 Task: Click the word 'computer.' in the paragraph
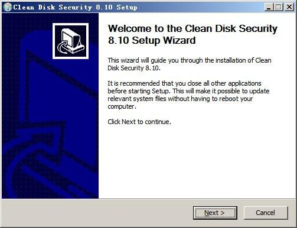click(x=122, y=106)
